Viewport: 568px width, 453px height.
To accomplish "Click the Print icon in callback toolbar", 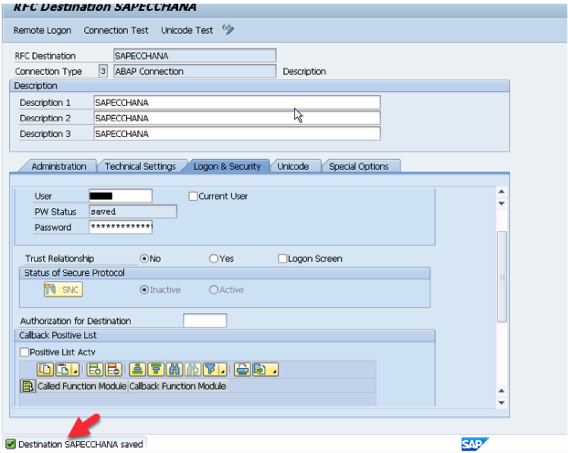I will (242, 369).
